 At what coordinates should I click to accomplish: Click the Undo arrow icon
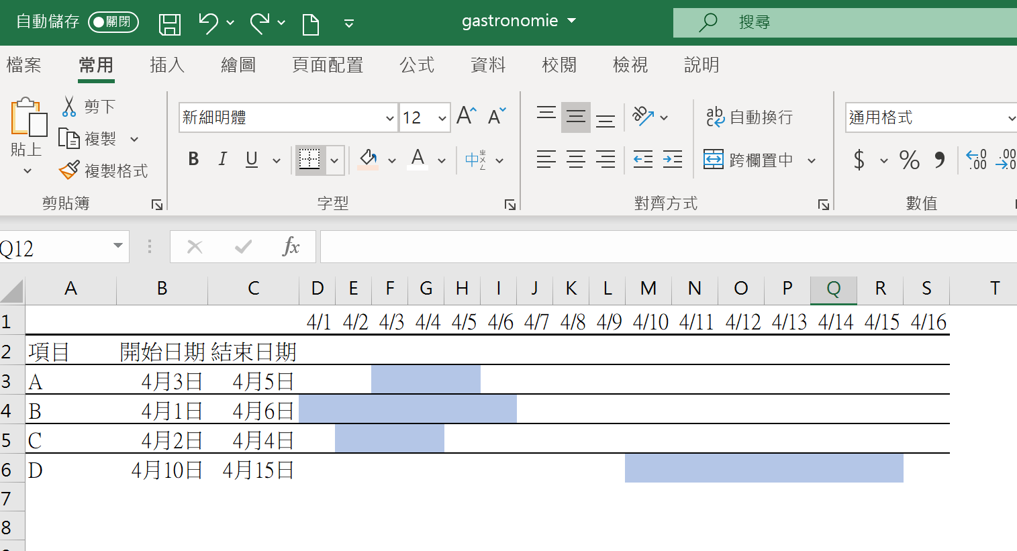[207, 23]
